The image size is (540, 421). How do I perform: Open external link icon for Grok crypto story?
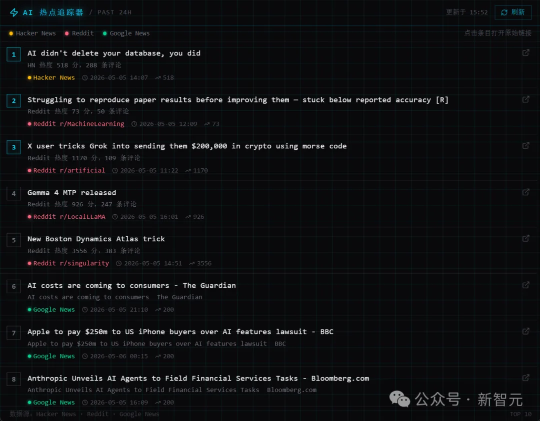pos(525,145)
